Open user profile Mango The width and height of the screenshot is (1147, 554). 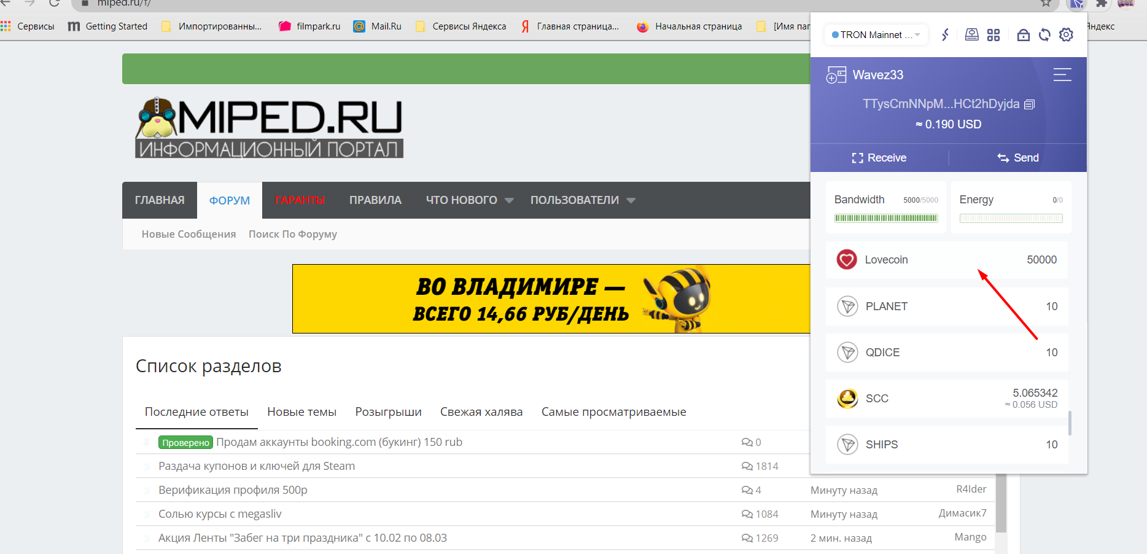coord(971,537)
